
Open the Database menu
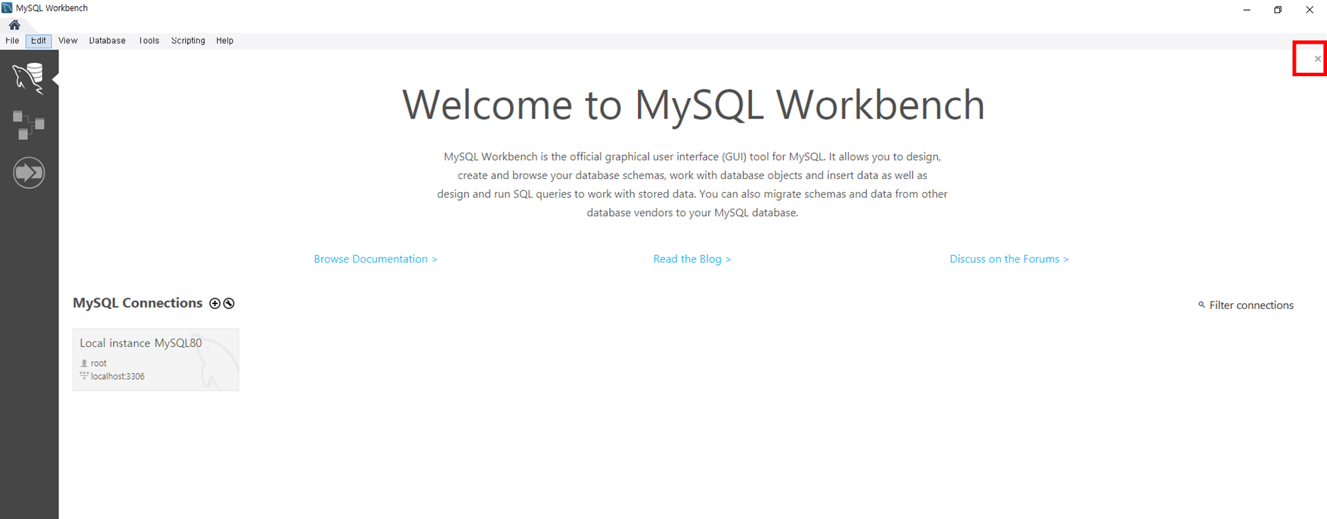click(x=107, y=40)
